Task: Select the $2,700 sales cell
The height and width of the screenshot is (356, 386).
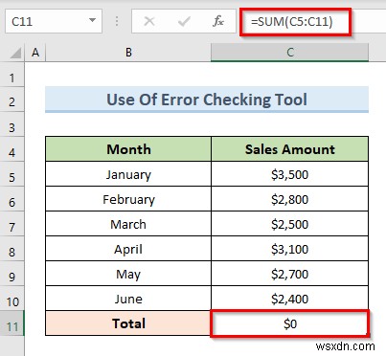Action: pyautogui.click(x=290, y=274)
